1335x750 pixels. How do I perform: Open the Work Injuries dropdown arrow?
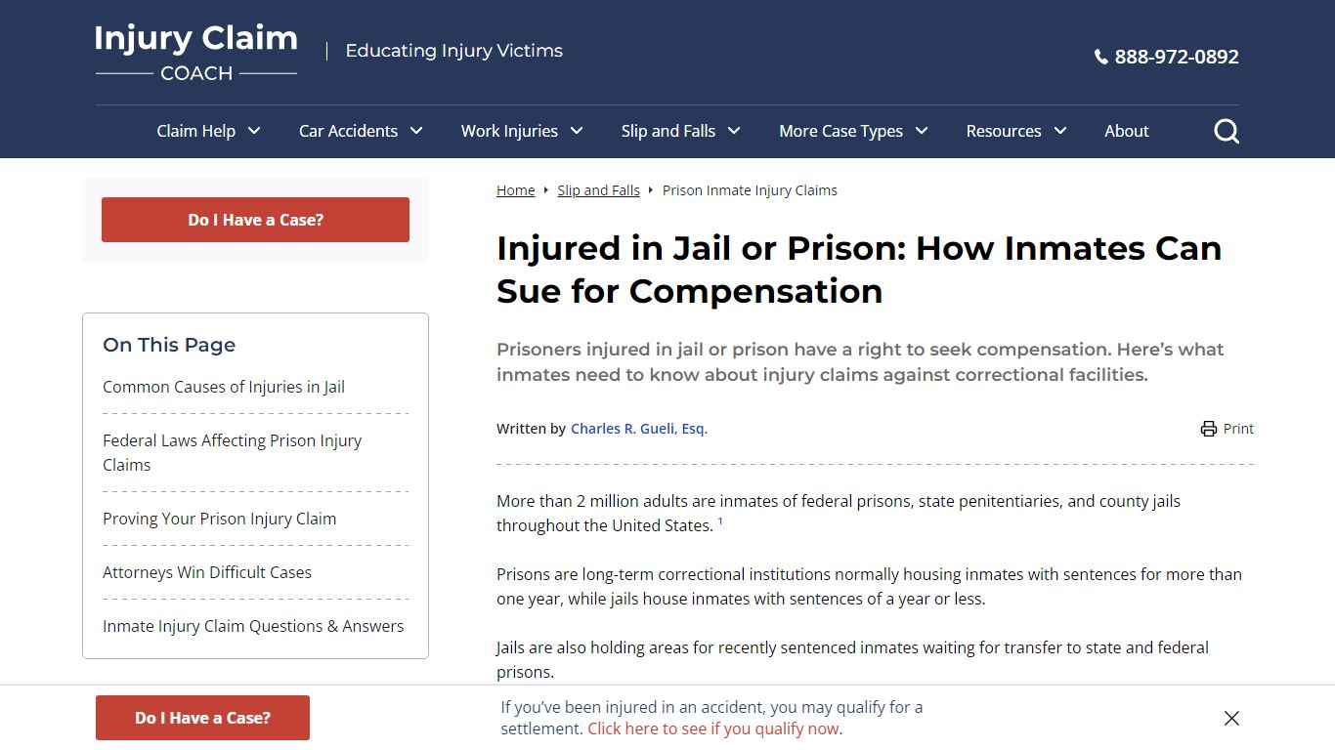coord(577,131)
